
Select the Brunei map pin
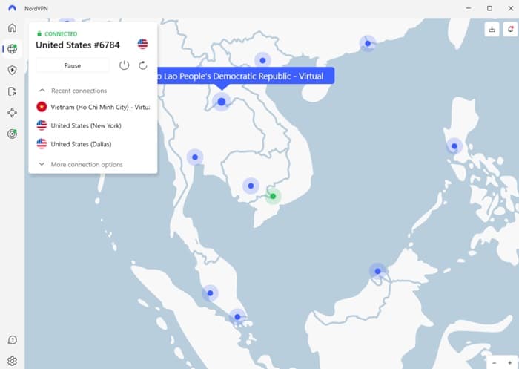point(377,271)
